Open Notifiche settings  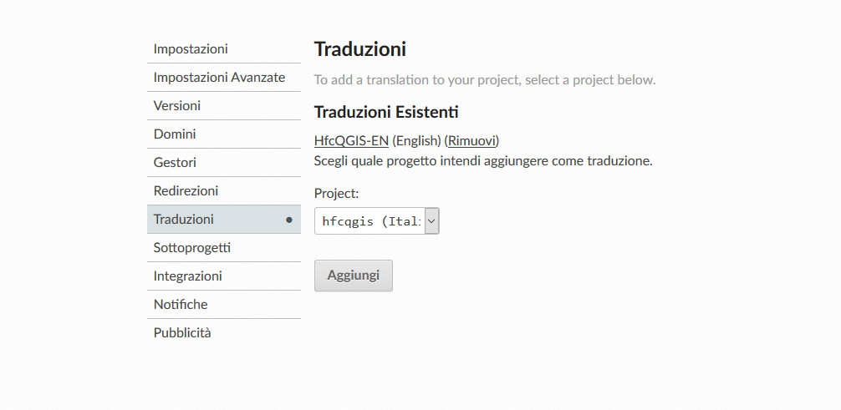click(x=181, y=305)
